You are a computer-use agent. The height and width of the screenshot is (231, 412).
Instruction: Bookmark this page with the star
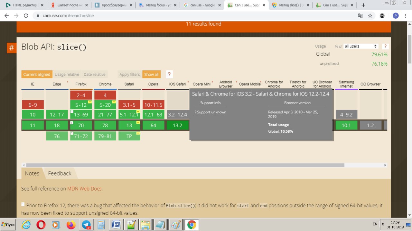pyautogui.click(x=370, y=15)
